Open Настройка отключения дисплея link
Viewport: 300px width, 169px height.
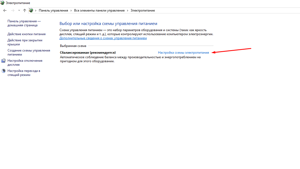[25, 63]
